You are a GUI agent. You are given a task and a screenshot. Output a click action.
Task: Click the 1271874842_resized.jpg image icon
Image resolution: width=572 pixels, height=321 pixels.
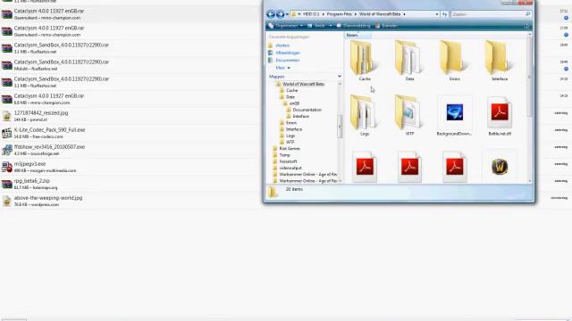[x=6, y=116]
